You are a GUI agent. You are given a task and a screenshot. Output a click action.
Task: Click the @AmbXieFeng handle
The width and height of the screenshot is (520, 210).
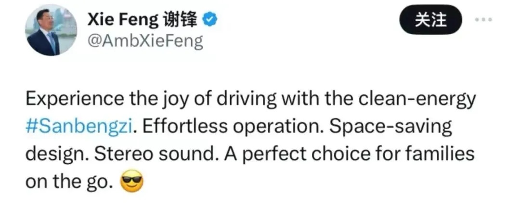point(145,42)
